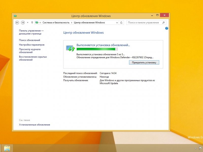The height and width of the screenshot is (152, 203).
Task: Open File Explorer from the taskbar
Action: (7, 148)
